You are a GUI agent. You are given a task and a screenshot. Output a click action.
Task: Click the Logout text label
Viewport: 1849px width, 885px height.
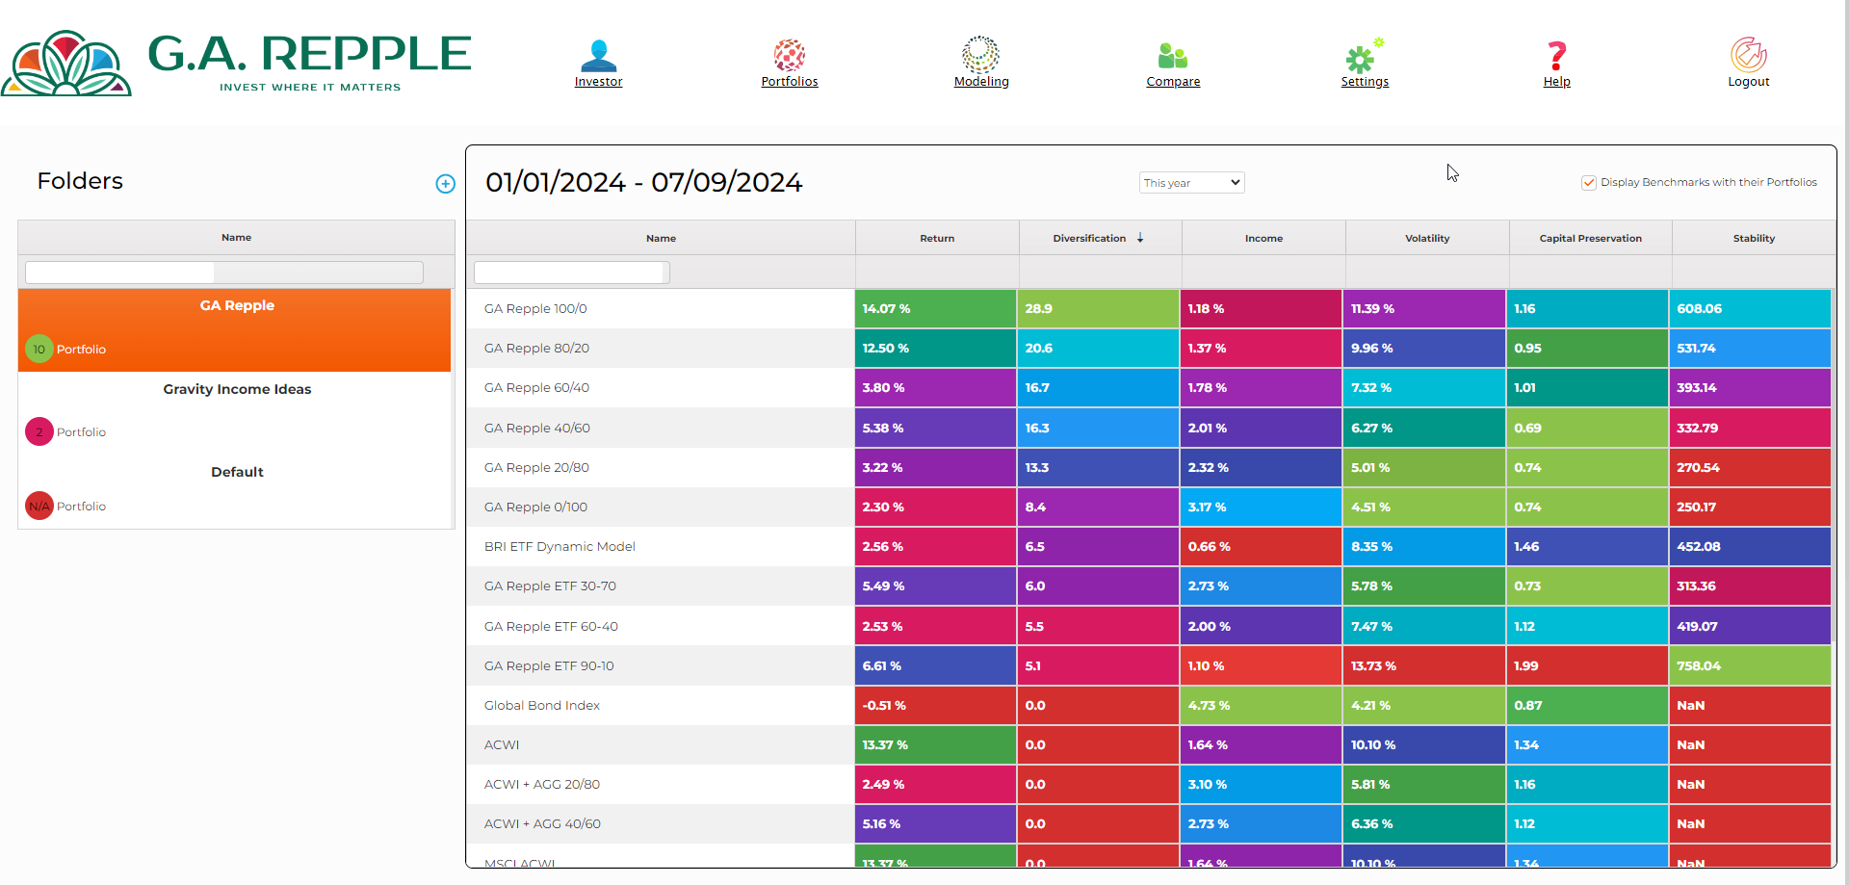[x=1749, y=82]
